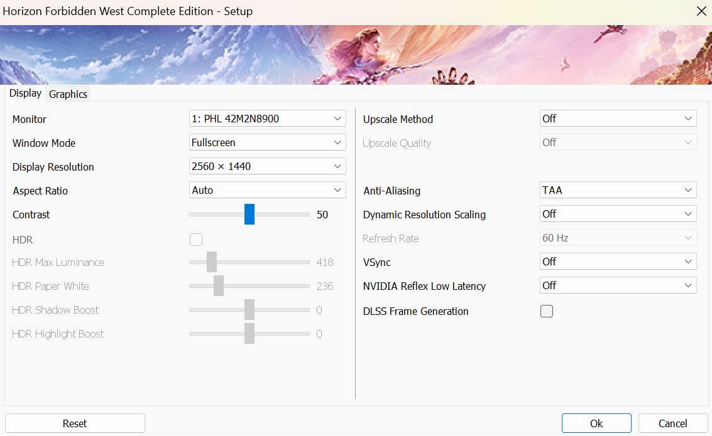
Task: Expand the Window Mode dropdown
Action: (x=267, y=142)
